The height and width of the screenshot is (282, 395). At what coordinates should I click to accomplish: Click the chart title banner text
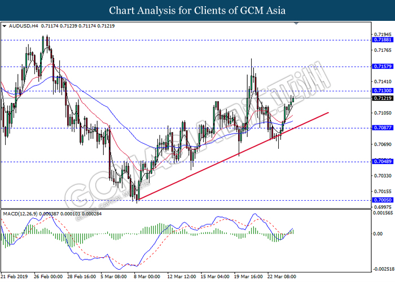pos(197,10)
